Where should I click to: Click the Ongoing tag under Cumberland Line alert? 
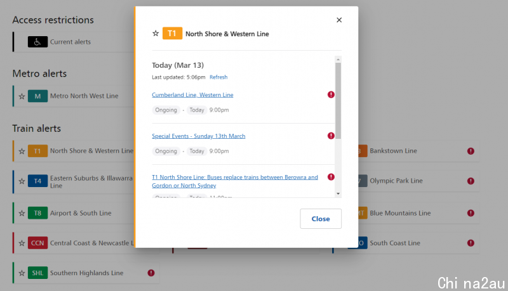click(166, 110)
